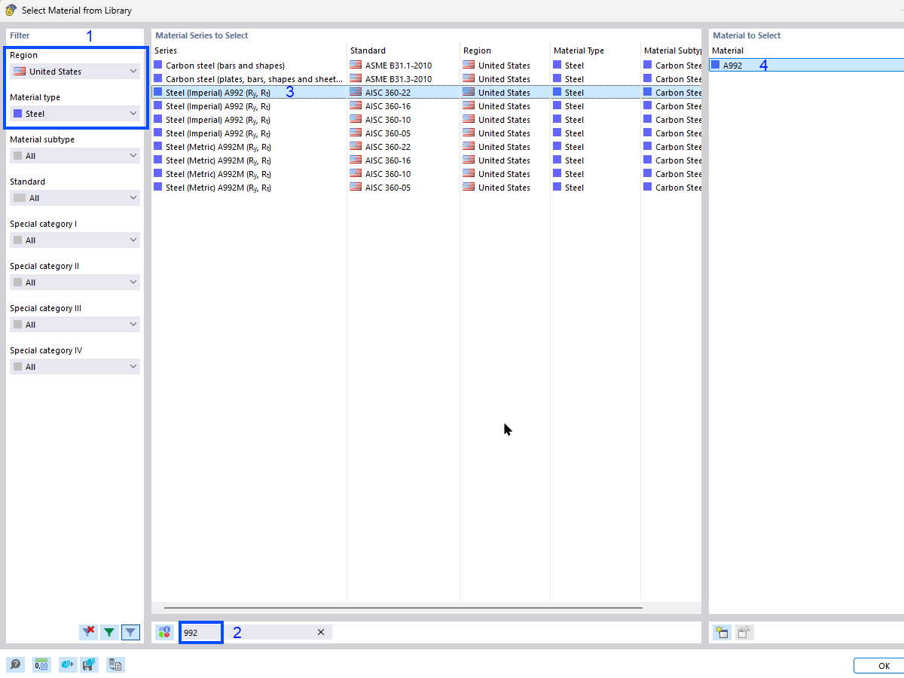The image size is (904, 678).
Task: Select the A992 material in right panel
Action: pyautogui.click(x=806, y=66)
